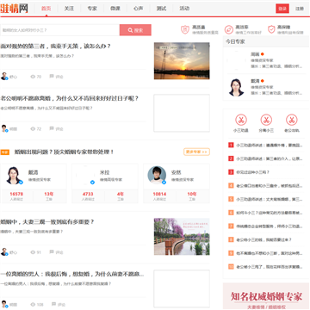Screen dimensions: 310x310
Task: Click the blank thumbnail beside 老公明明不愿意离婚 article
Action: (182, 113)
